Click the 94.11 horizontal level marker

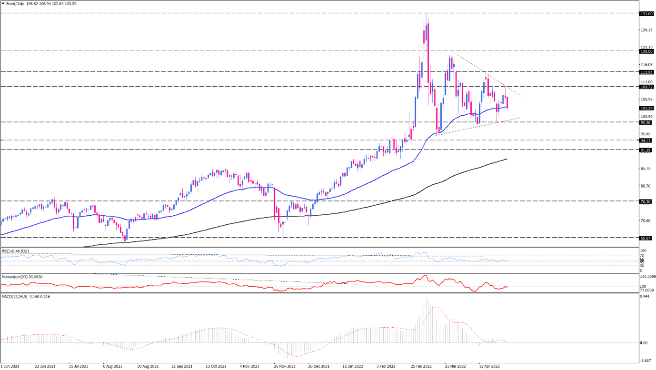coord(646,140)
